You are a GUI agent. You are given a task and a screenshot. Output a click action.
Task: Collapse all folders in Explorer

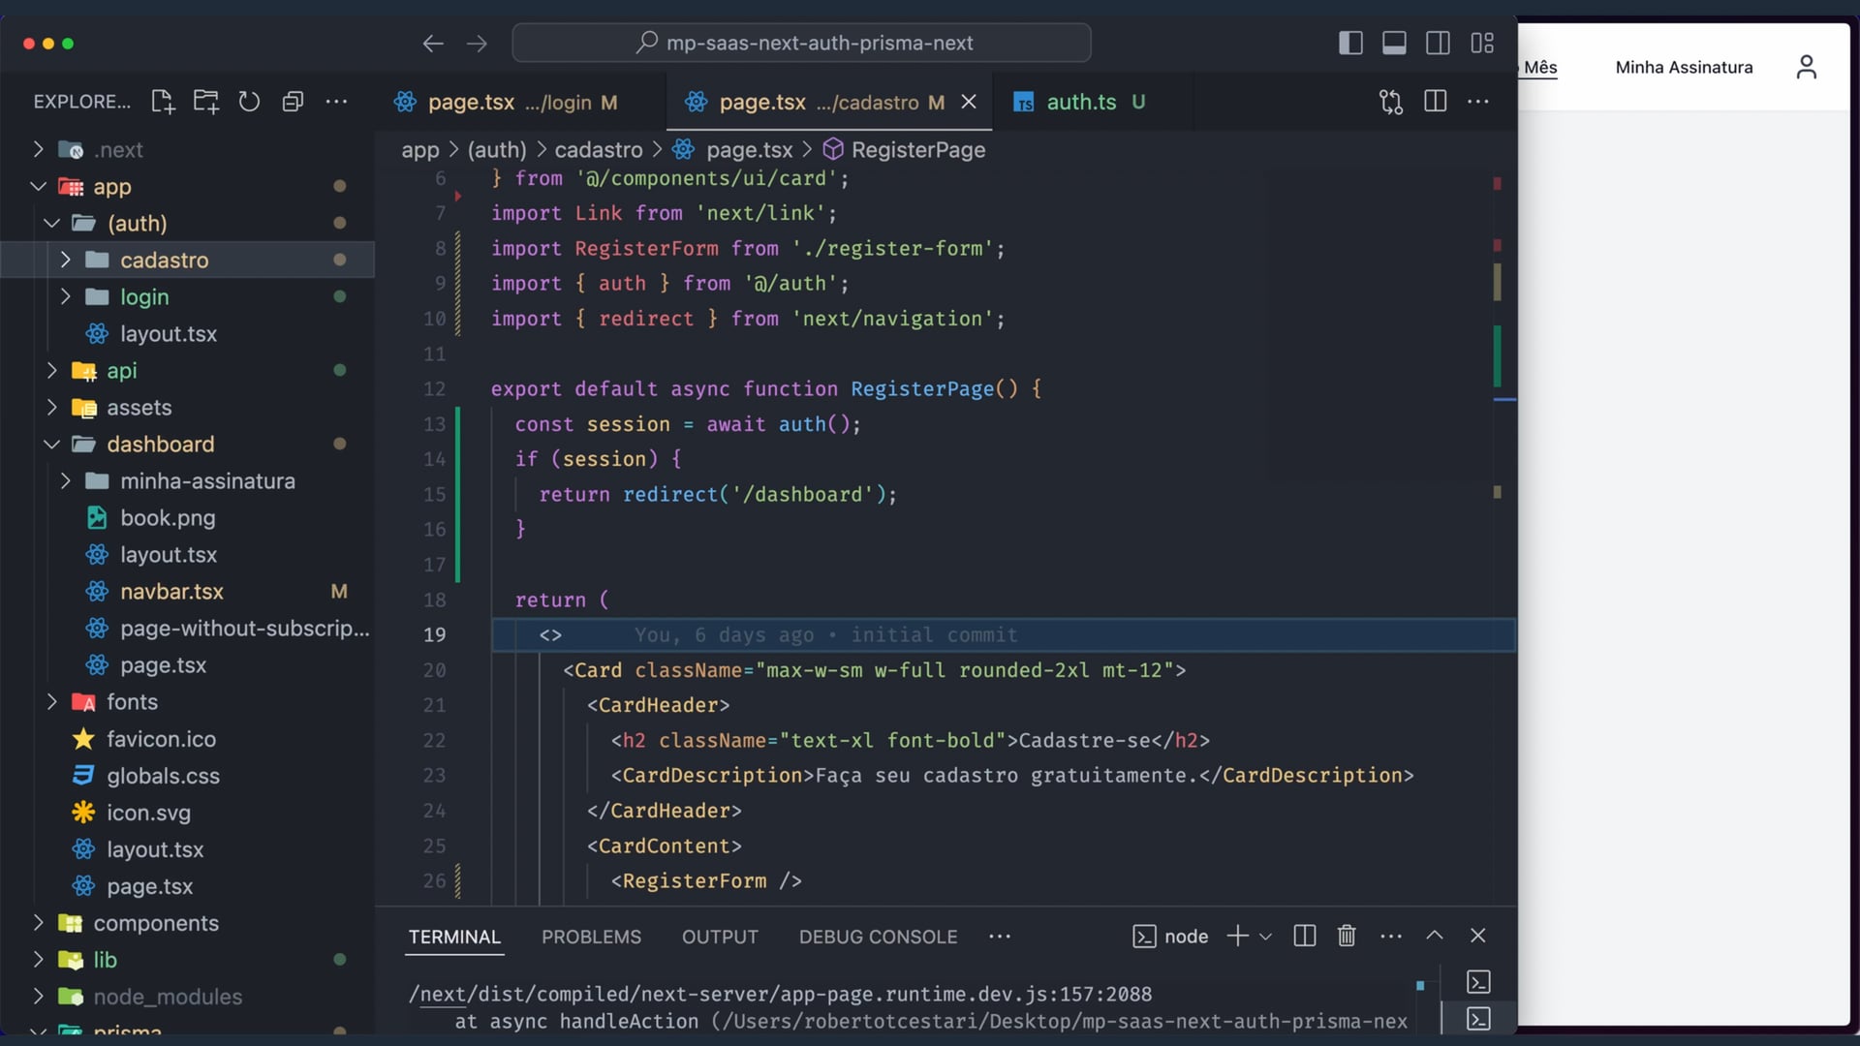tap(293, 102)
